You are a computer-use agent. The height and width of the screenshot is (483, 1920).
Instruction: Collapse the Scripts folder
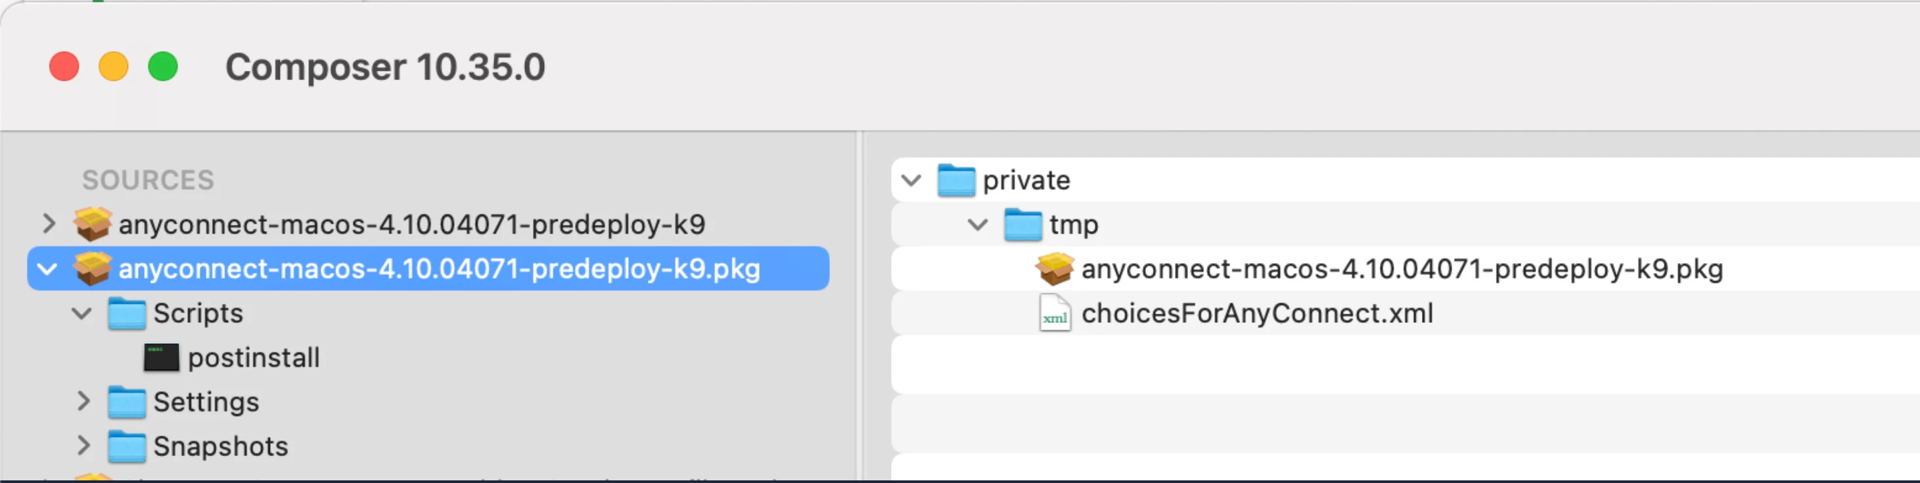(81, 313)
